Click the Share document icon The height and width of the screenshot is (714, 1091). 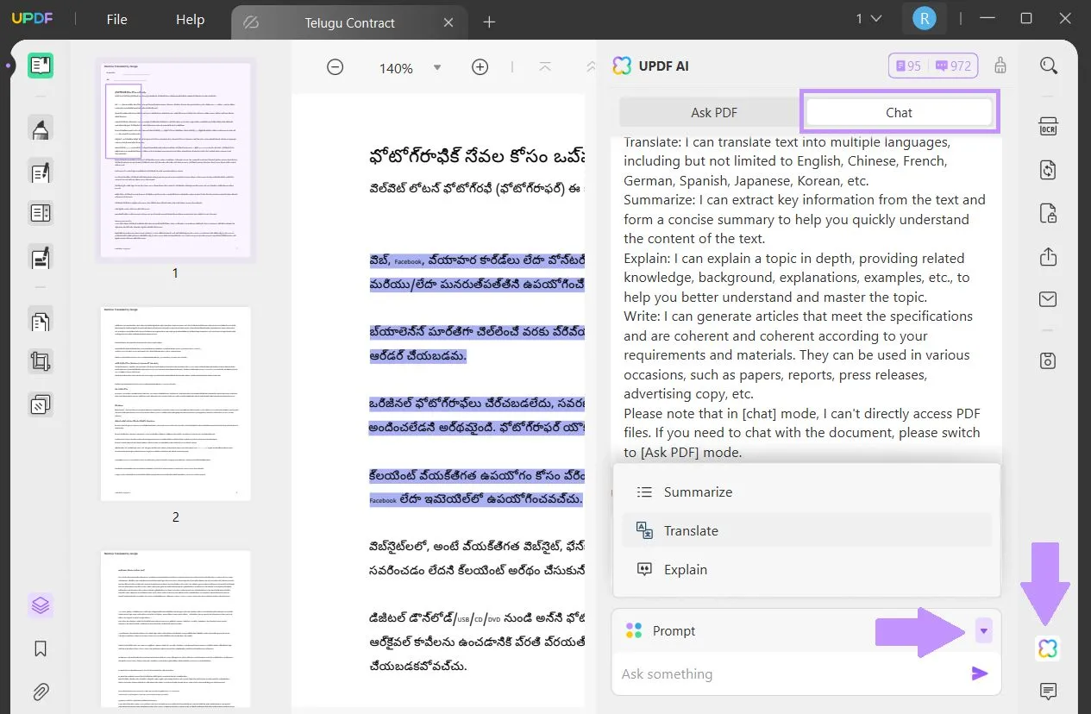[1047, 256]
